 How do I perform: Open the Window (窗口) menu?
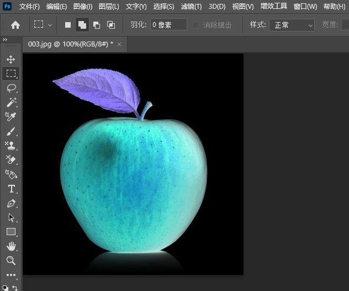[x=305, y=7]
